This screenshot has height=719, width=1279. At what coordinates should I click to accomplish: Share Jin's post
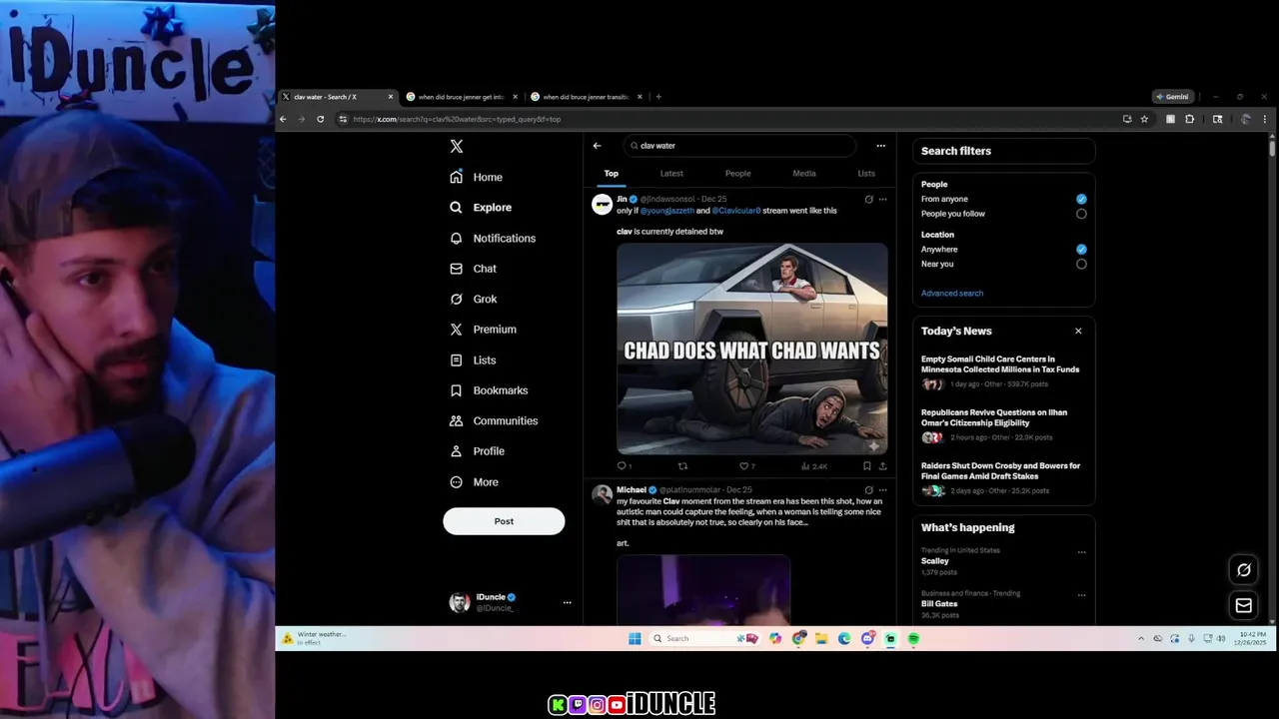(x=882, y=466)
